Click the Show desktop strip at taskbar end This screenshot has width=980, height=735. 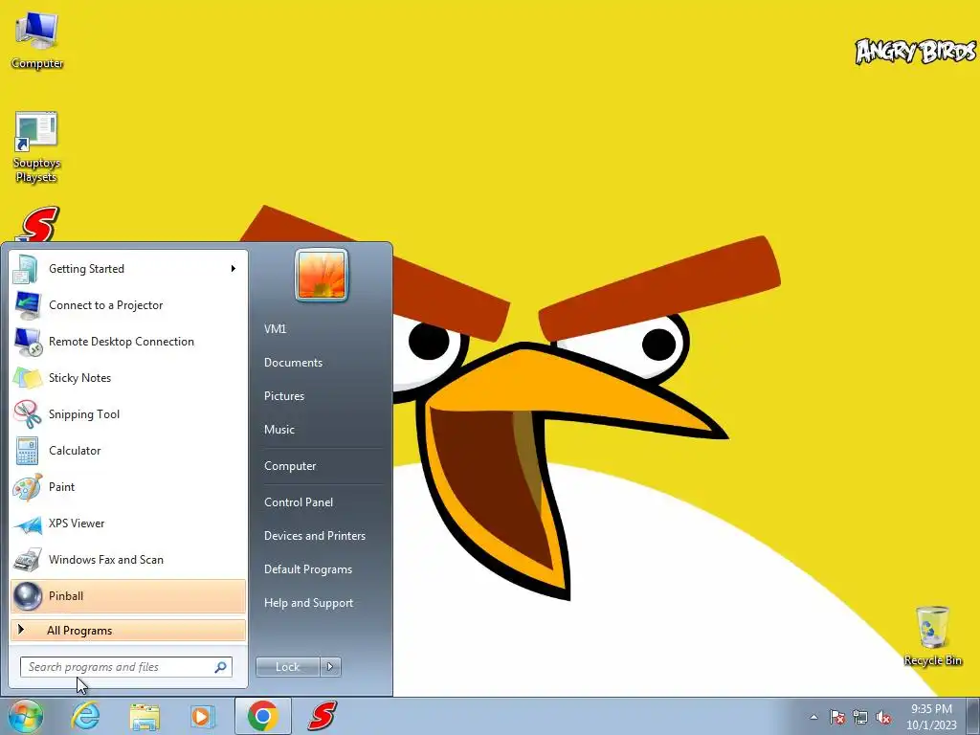tap(974, 716)
